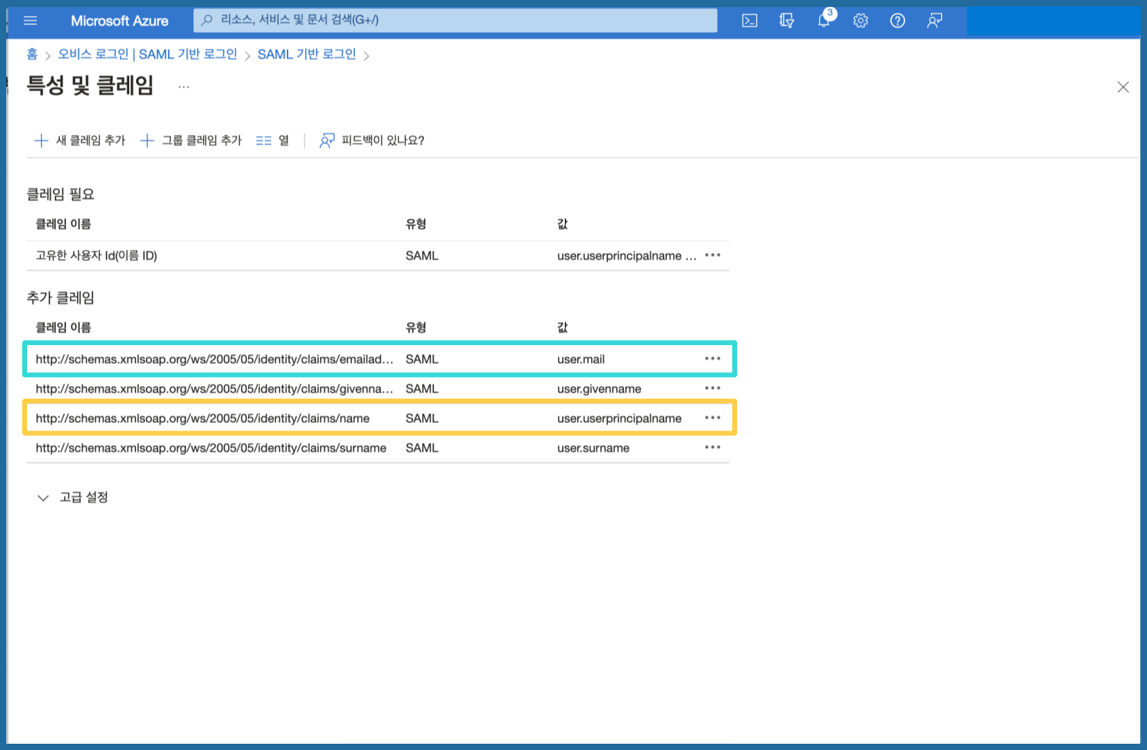1147x750 pixels.
Task: Click the user.surname value cell
Action: [x=593, y=448]
